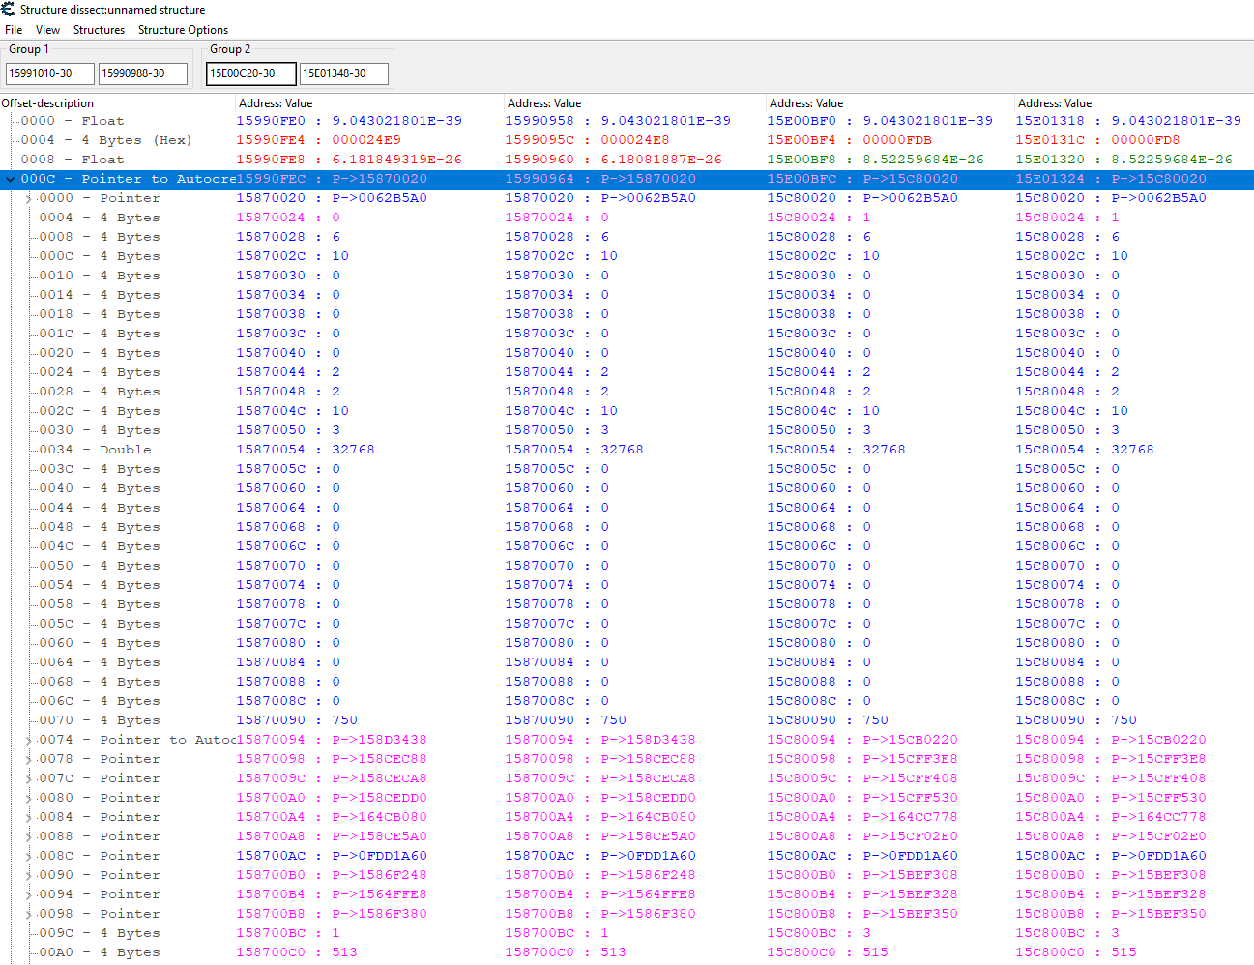Click pointer value P->15CB0220 in third column
The width and height of the screenshot is (1254, 965).
point(911,740)
